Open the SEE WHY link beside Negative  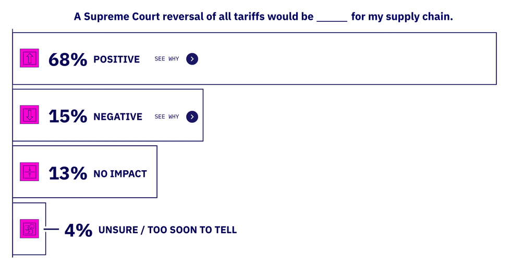167,117
